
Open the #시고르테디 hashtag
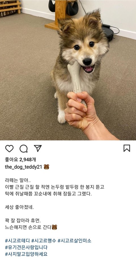tap(17, 240)
